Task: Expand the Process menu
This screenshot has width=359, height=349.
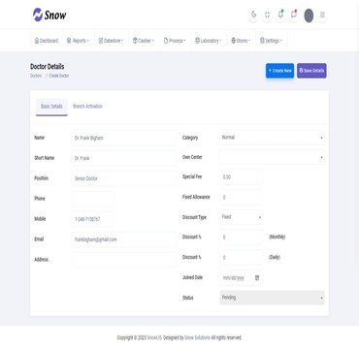Action: [175, 41]
